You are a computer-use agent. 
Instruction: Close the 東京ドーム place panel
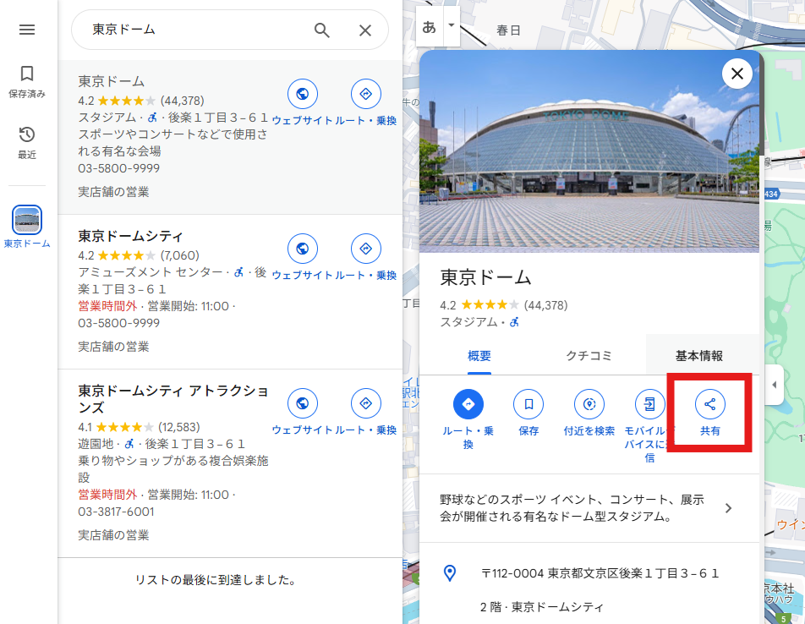tap(737, 74)
